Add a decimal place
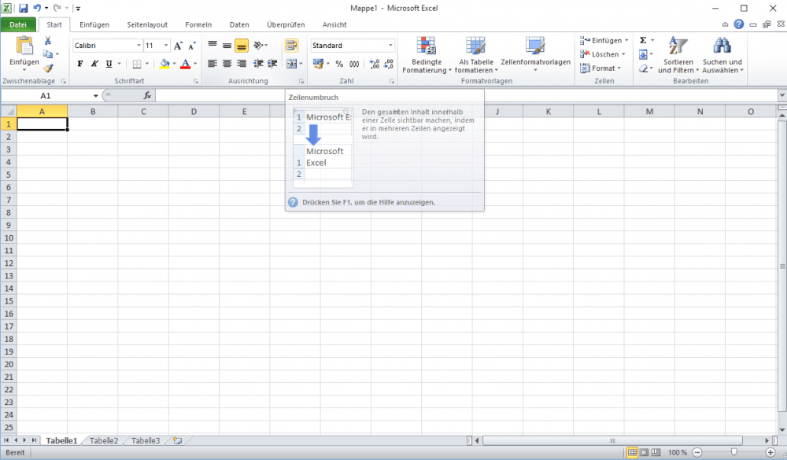Viewport: 787px width, 460px height. point(375,64)
